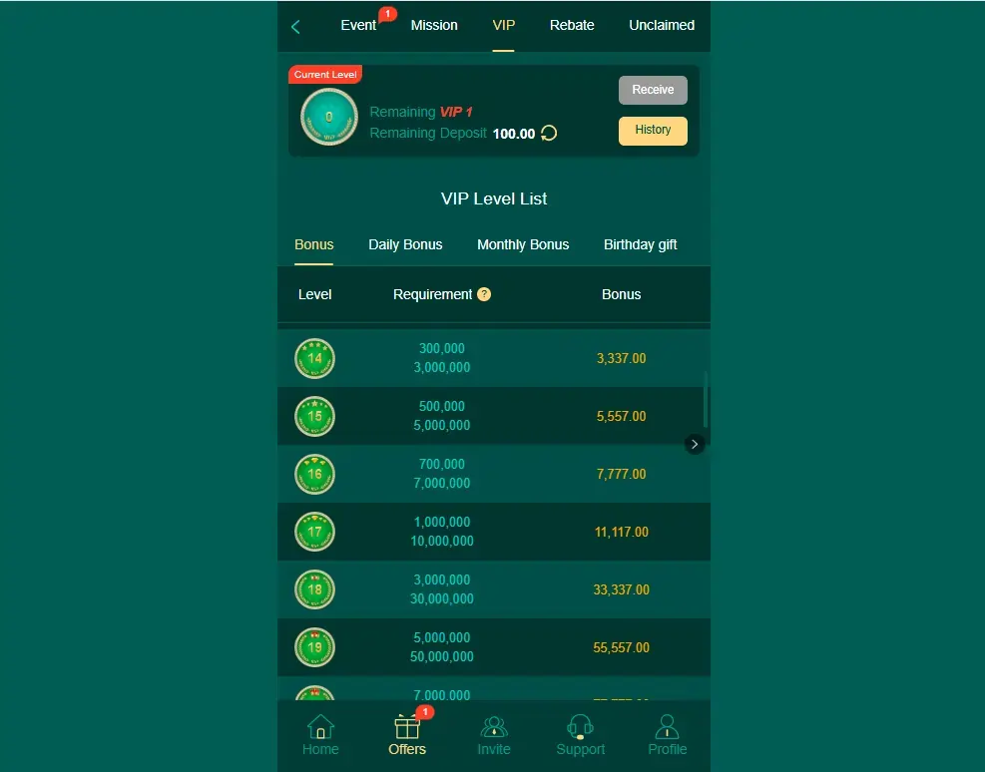View Requirement help via question mark icon
The width and height of the screenshot is (985, 772).
coord(484,294)
